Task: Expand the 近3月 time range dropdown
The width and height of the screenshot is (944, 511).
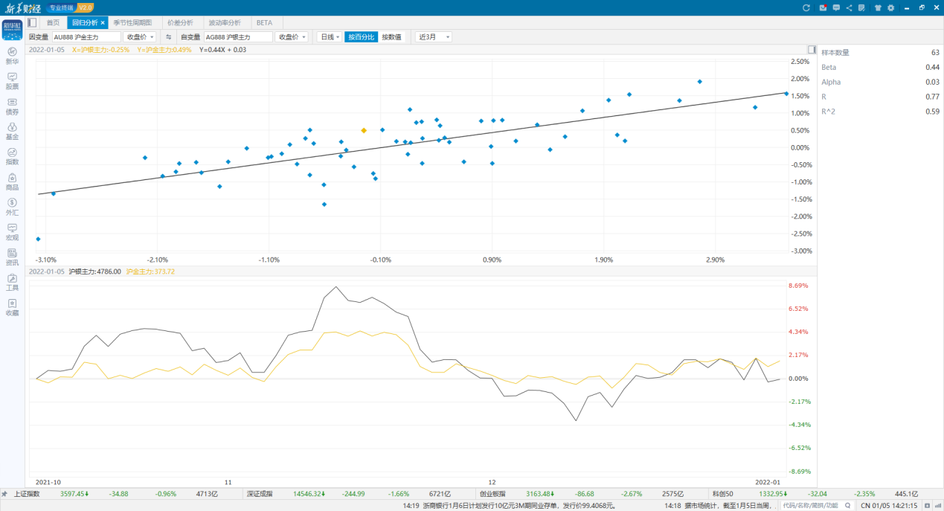Action: click(x=433, y=36)
